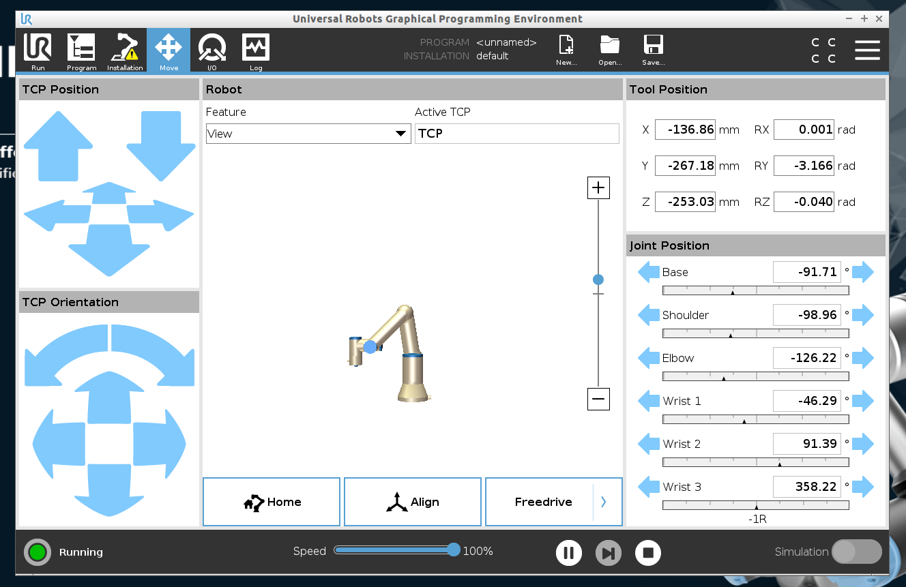Edit the RX rotation value
This screenshot has height=587, width=906.
pos(804,130)
